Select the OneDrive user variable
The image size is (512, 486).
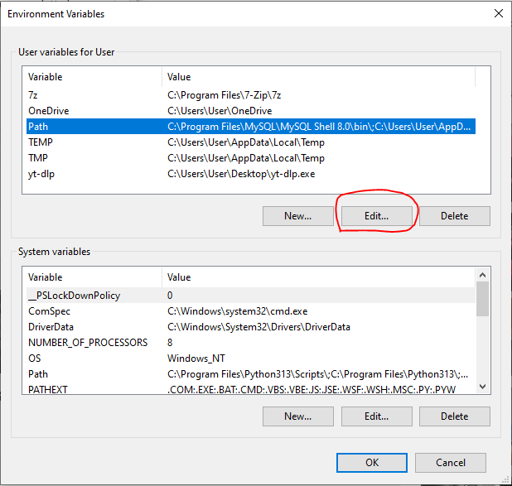tap(251, 111)
